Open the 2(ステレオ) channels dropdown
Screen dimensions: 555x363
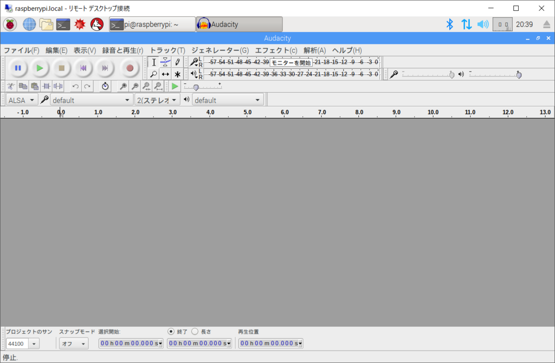[157, 100]
